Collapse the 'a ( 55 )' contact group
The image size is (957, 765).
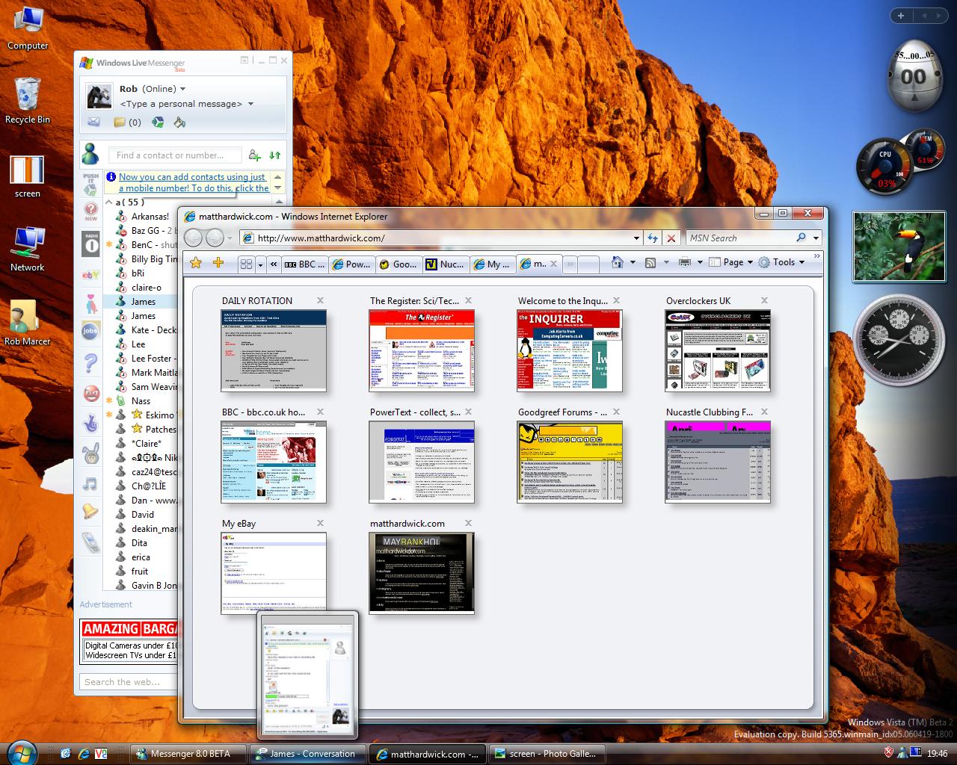tap(109, 202)
